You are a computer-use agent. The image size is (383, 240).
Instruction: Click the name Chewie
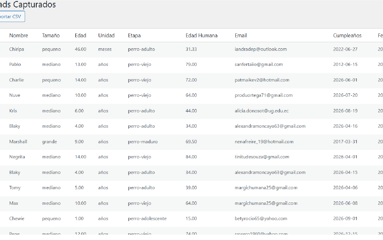tap(17, 219)
